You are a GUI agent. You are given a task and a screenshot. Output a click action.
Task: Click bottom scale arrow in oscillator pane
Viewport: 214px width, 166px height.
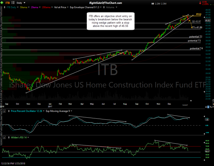pyautogui.click(x=204, y=134)
